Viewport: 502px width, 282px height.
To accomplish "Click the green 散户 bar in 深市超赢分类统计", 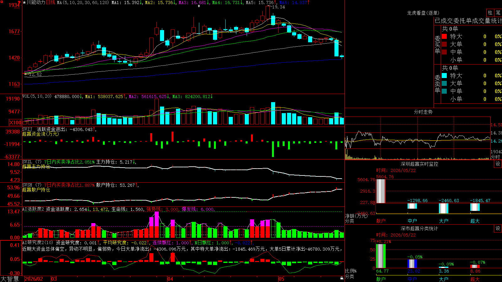I will click(381, 256).
